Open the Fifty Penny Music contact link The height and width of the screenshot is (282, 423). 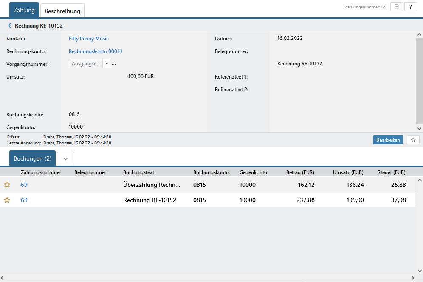[89, 39]
